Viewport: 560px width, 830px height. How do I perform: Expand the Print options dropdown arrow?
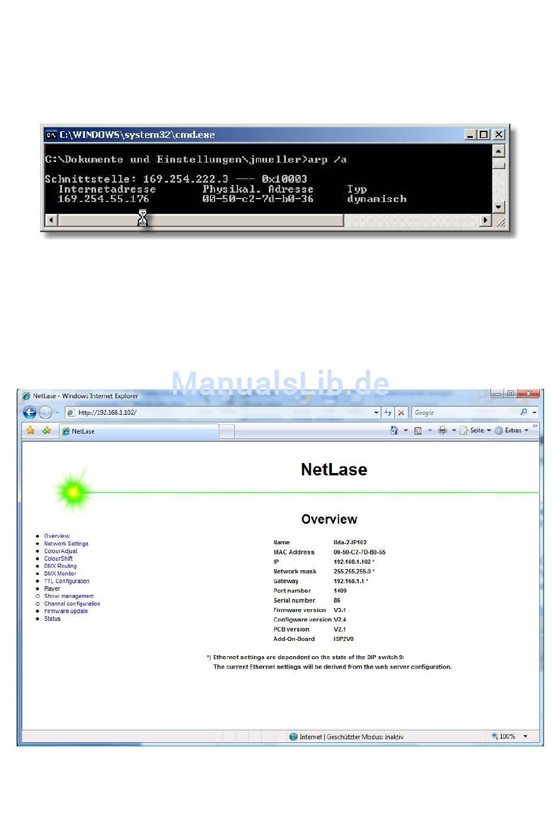[x=454, y=431]
